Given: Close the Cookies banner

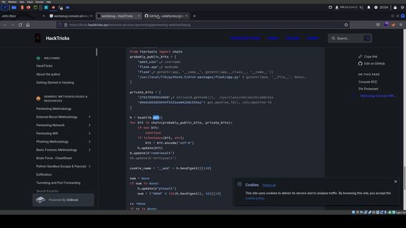Looking at the screenshot, I should coord(395,182).
